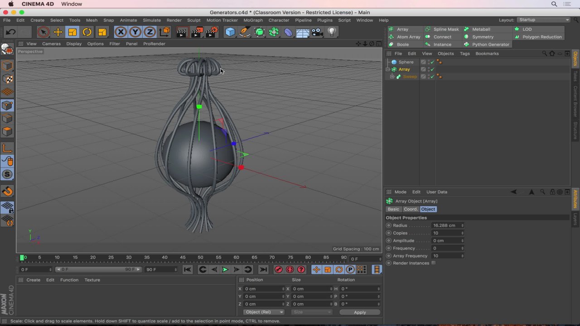Click Enable Axis L-shaped icon
The image size is (580, 326).
tap(7, 148)
